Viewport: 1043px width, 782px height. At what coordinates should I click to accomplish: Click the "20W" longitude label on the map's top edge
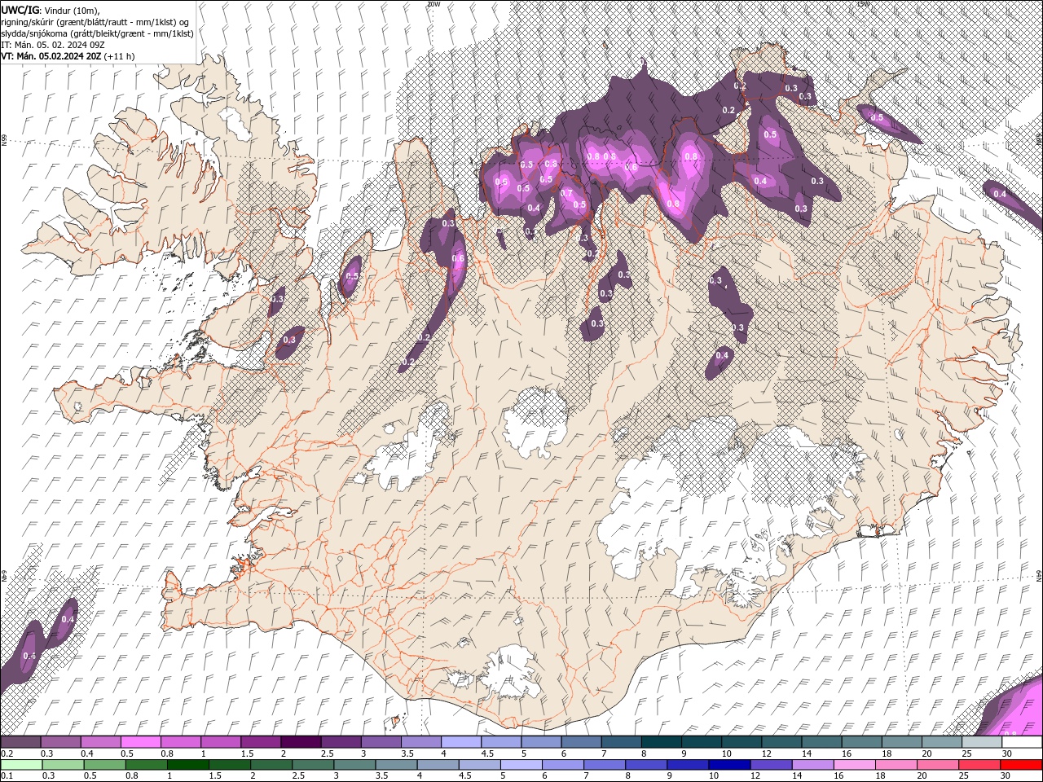click(433, 4)
